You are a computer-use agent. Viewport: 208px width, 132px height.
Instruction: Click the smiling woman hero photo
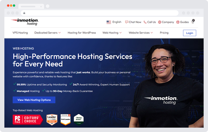pyautogui.click(x=166, y=86)
